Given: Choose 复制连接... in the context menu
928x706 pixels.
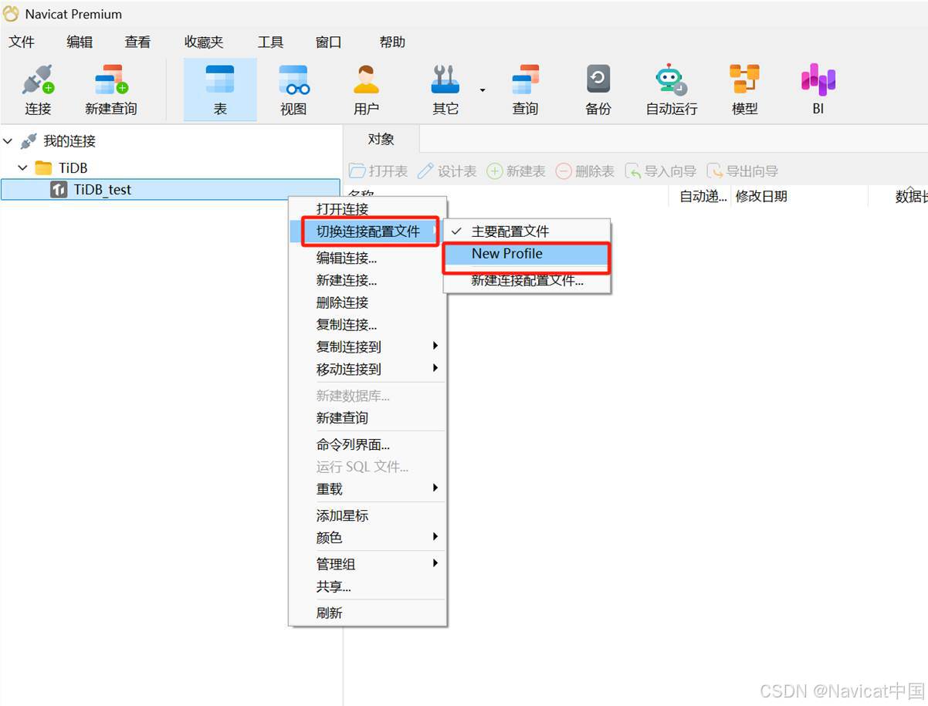Looking at the screenshot, I should [x=367, y=325].
